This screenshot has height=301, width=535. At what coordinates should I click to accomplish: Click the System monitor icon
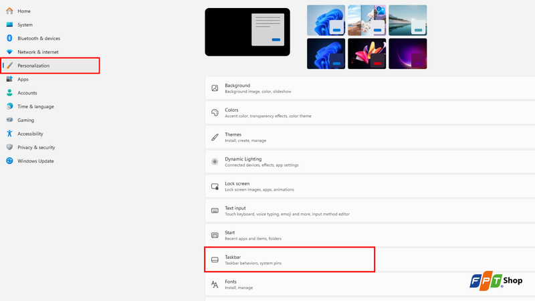click(9, 25)
